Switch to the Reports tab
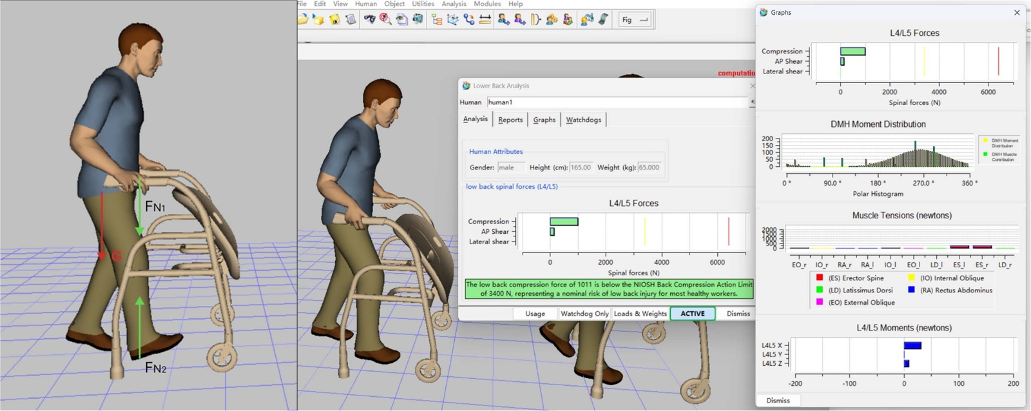Image resolution: width=1031 pixels, height=411 pixels. click(x=510, y=120)
